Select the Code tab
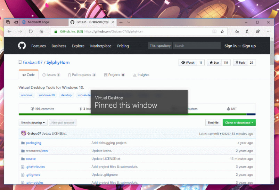Screen dimensions: 279x190 click(28, 75)
